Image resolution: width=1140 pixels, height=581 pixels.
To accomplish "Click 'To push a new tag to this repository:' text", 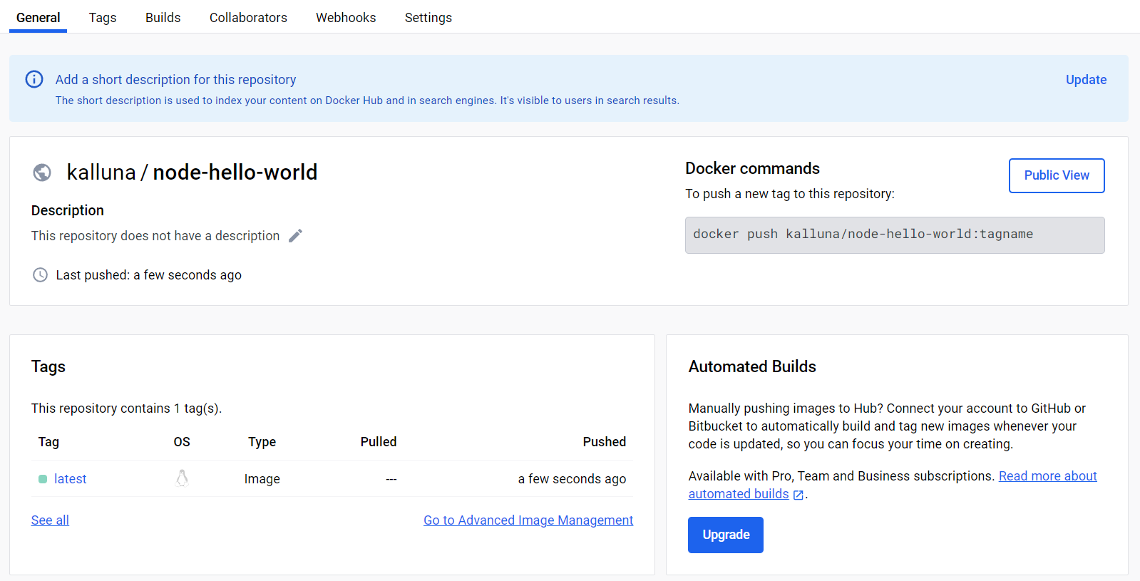I will pyautogui.click(x=790, y=194).
